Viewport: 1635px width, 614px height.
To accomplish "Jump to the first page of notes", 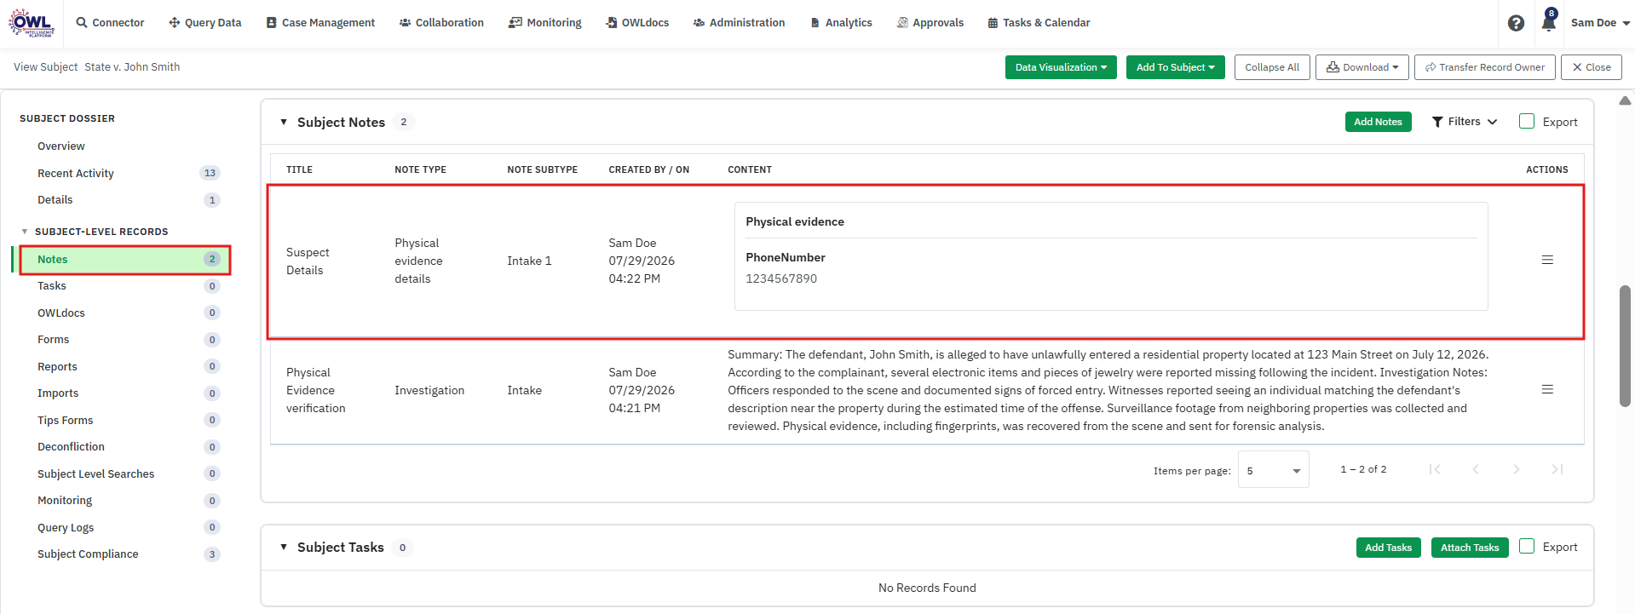I will 1435,469.
